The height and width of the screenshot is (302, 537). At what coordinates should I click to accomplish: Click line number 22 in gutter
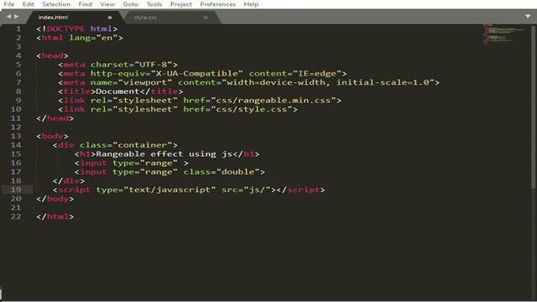(16, 216)
